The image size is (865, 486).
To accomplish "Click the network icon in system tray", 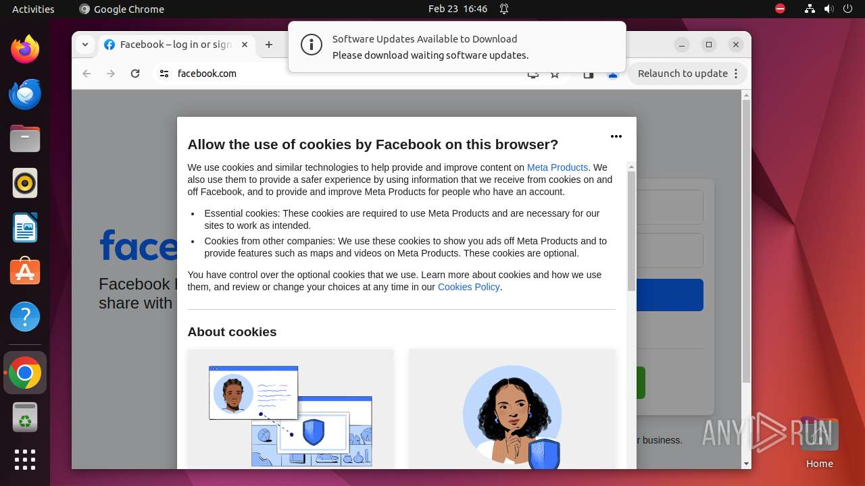I will click(810, 9).
